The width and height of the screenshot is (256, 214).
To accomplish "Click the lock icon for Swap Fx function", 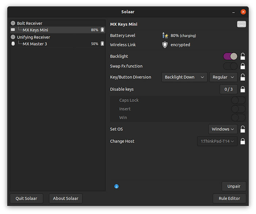I will [242, 66].
